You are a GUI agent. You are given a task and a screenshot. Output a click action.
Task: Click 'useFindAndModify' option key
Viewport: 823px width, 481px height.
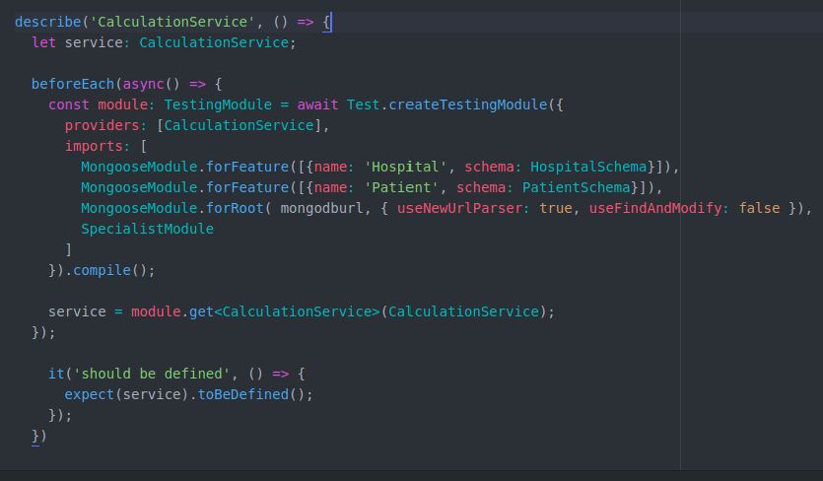pos(655,209)
